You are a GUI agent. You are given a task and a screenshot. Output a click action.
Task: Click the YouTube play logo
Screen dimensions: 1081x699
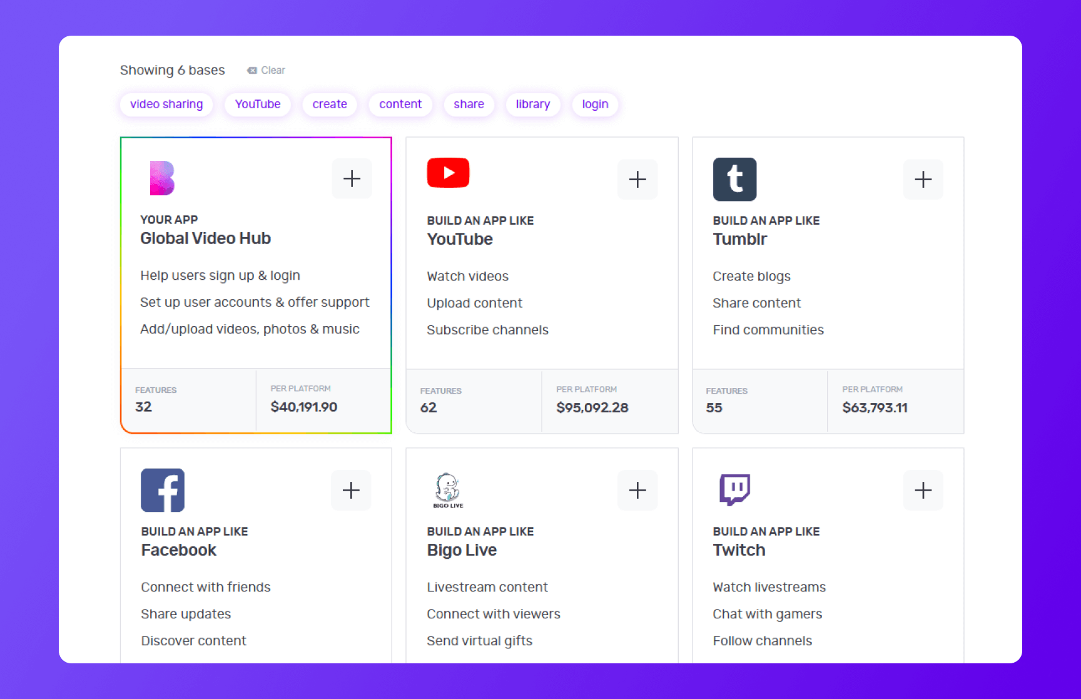click(448, 173)
